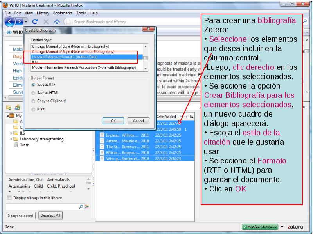Click Zotero new group icon
Image resolution: width=313 pixels, height=234 pixels.
pyautogui.click(x=17, y=108)
